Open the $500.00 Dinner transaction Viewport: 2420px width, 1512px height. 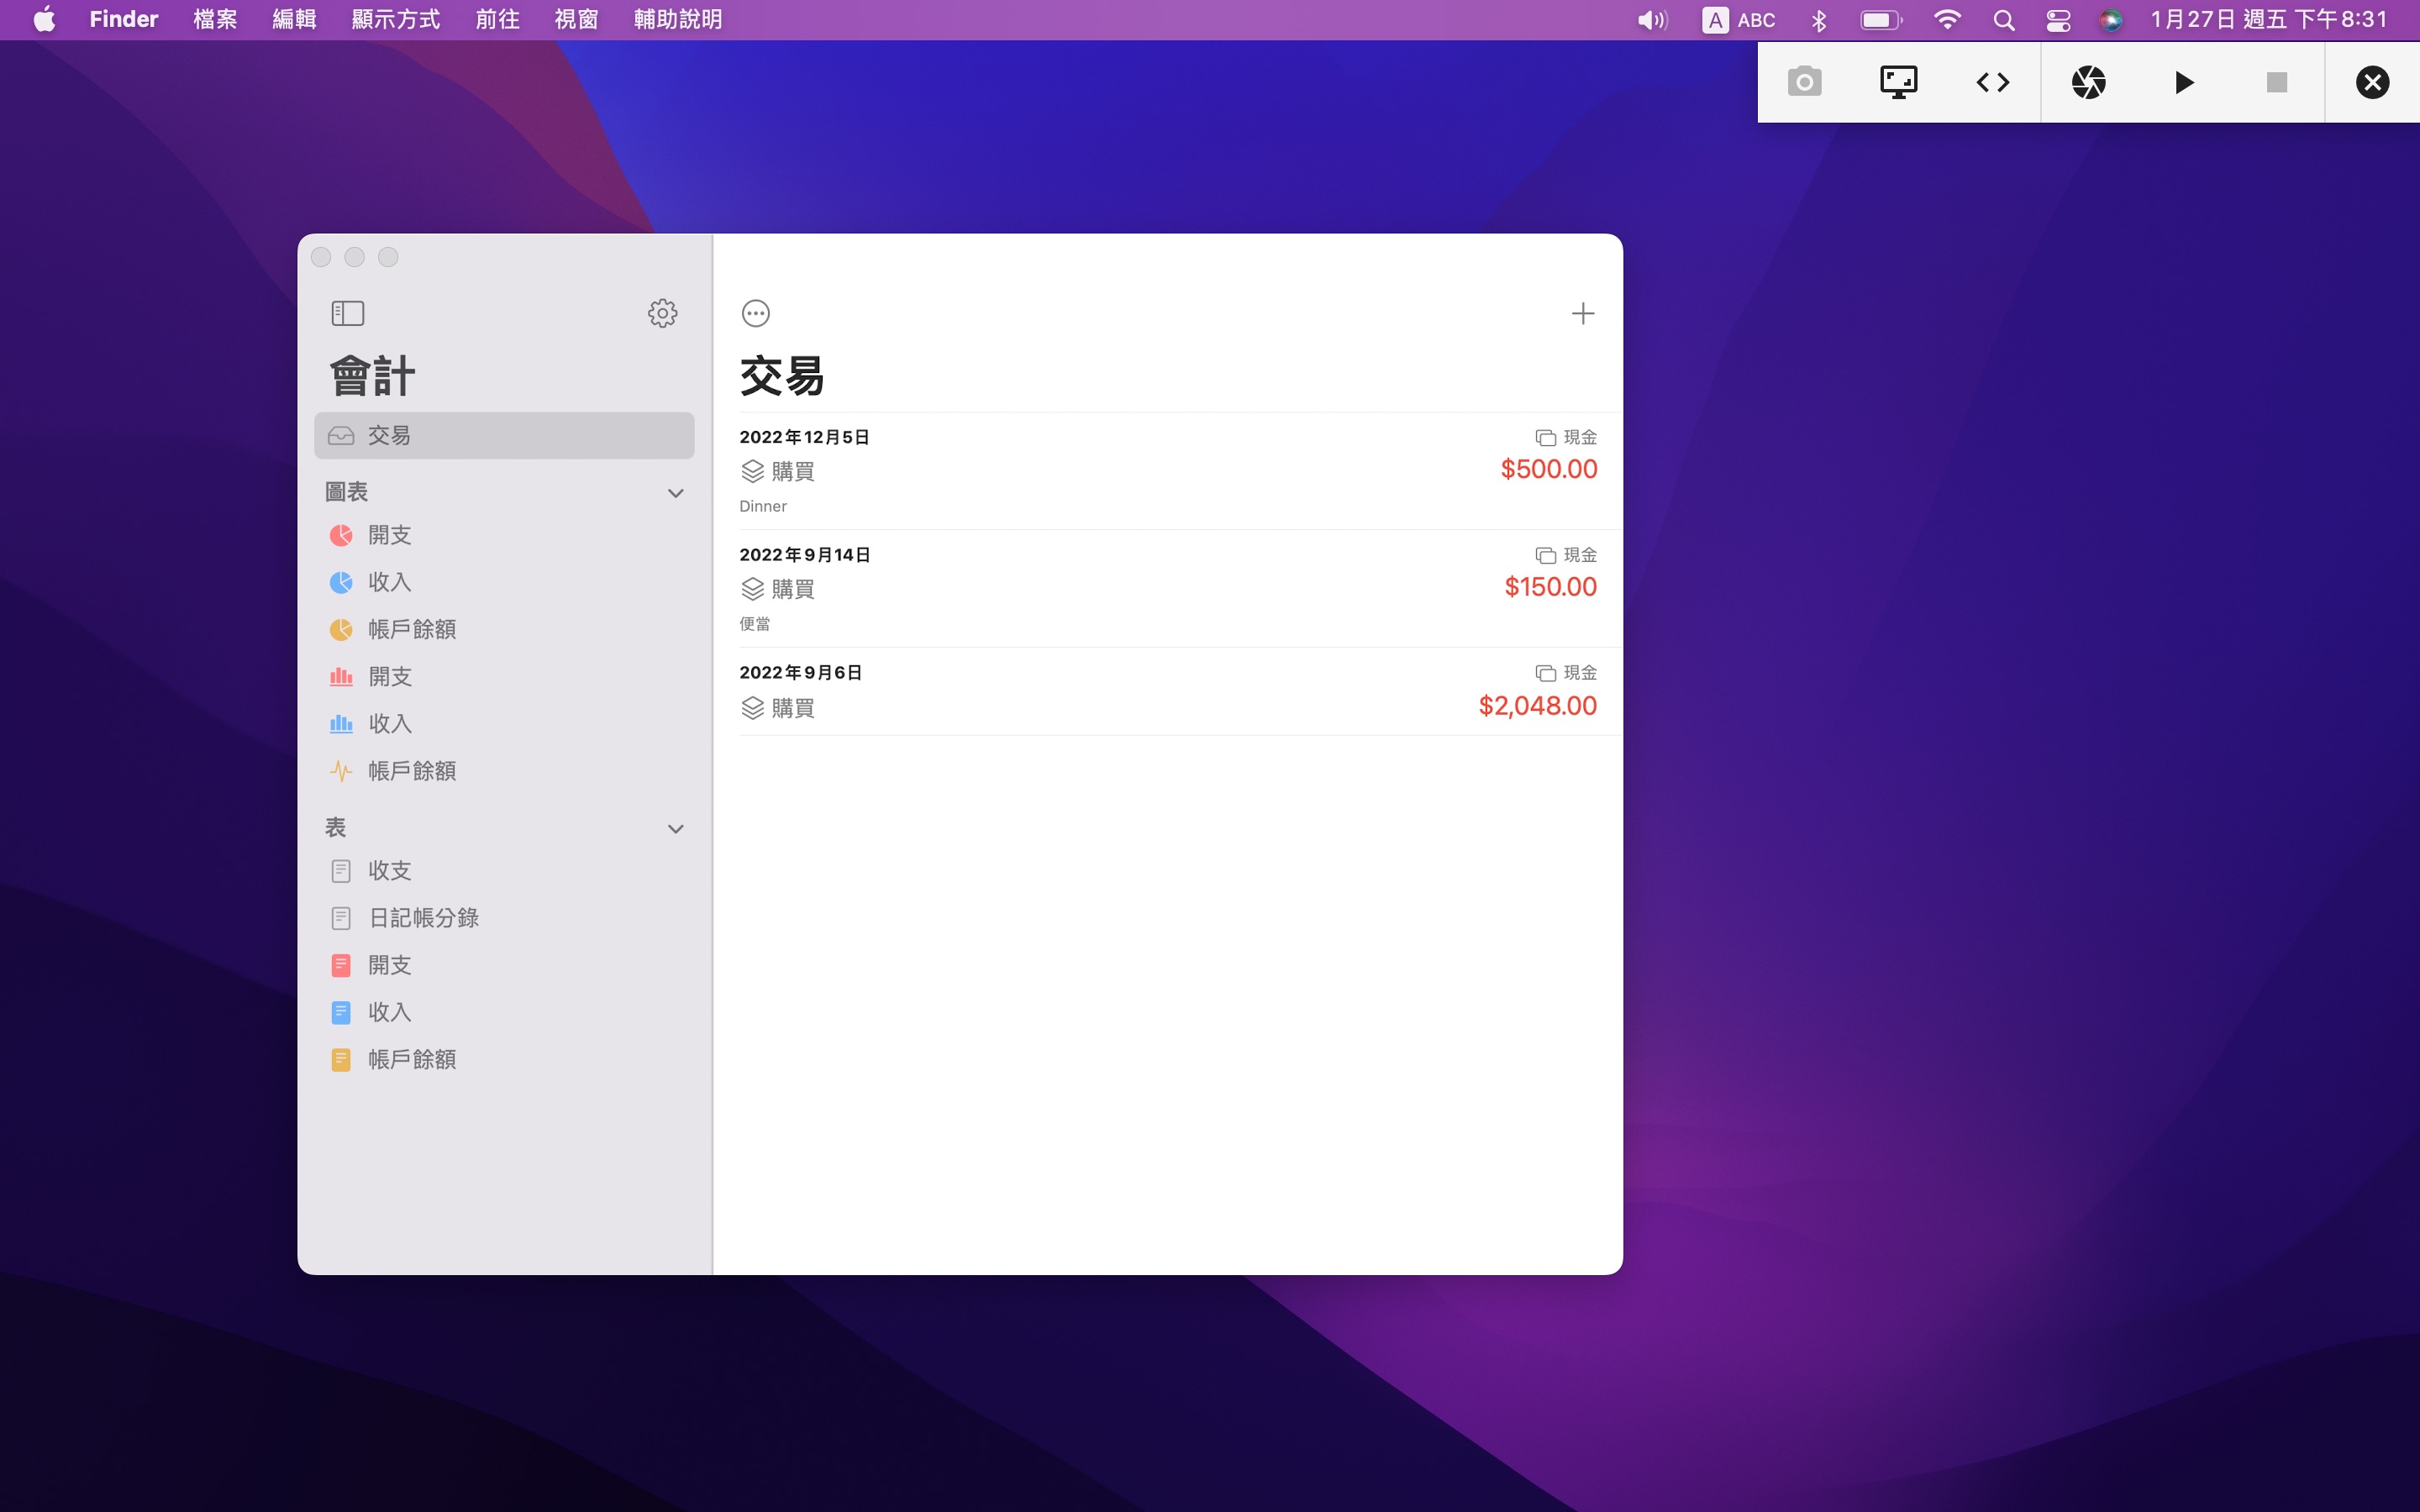pos(1167,470)
